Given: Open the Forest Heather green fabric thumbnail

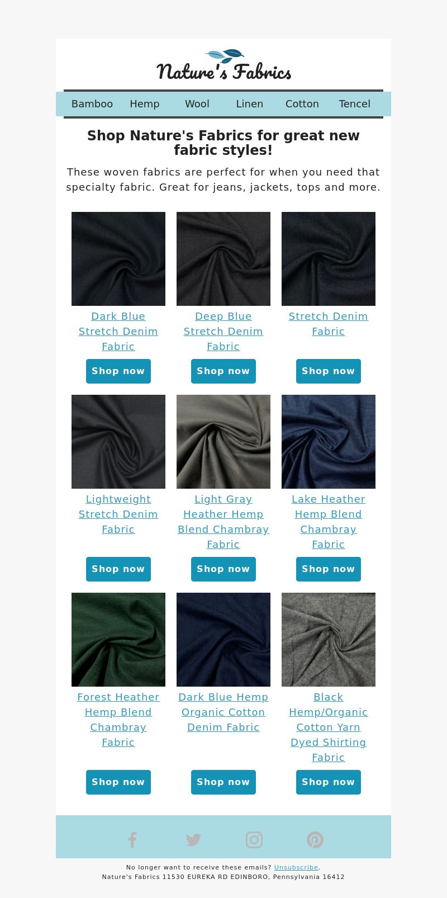Looking at the screenshot, I should tap(118, 640).
